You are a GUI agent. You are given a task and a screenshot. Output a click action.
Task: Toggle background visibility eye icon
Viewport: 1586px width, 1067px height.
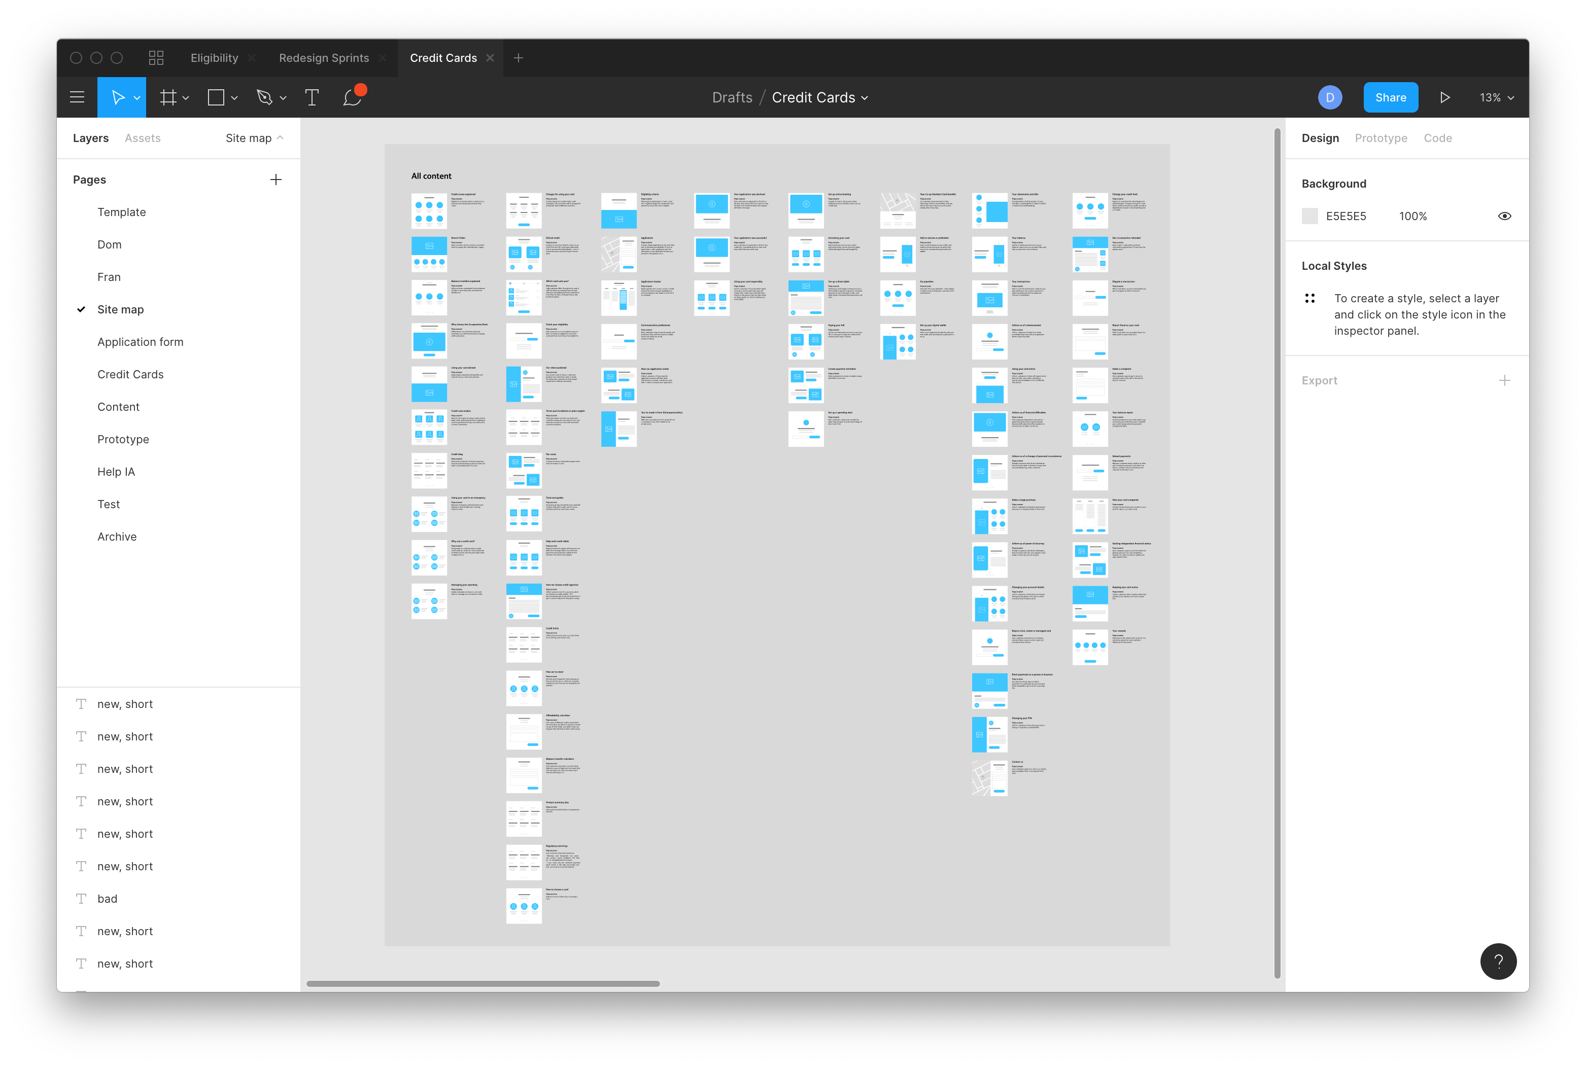coord(1504,217)
